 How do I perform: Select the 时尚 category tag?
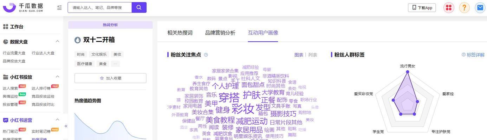point(81,54)
